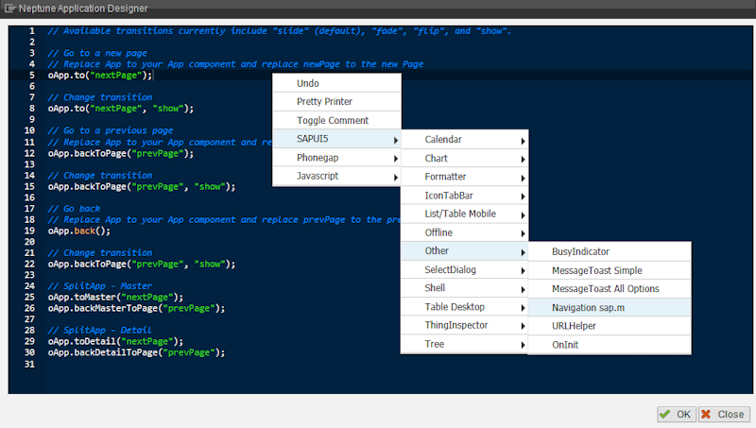Open the Phonegap submenu entry
756x428 pixels.
pyautogui.click(x=336, y=158)
